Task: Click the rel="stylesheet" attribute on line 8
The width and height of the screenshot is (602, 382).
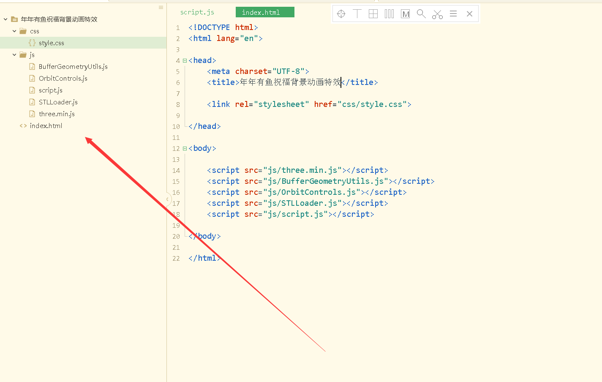Action: [x=272, y=104]
